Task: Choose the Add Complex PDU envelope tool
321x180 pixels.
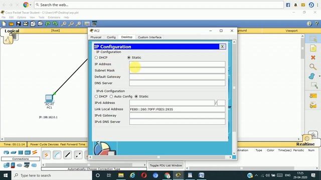Action: (313, 105)
